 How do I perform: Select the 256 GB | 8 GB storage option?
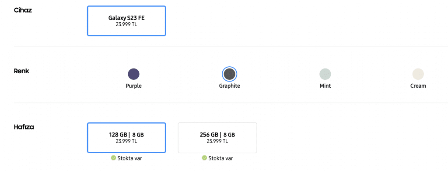click(x=217, y=138)
